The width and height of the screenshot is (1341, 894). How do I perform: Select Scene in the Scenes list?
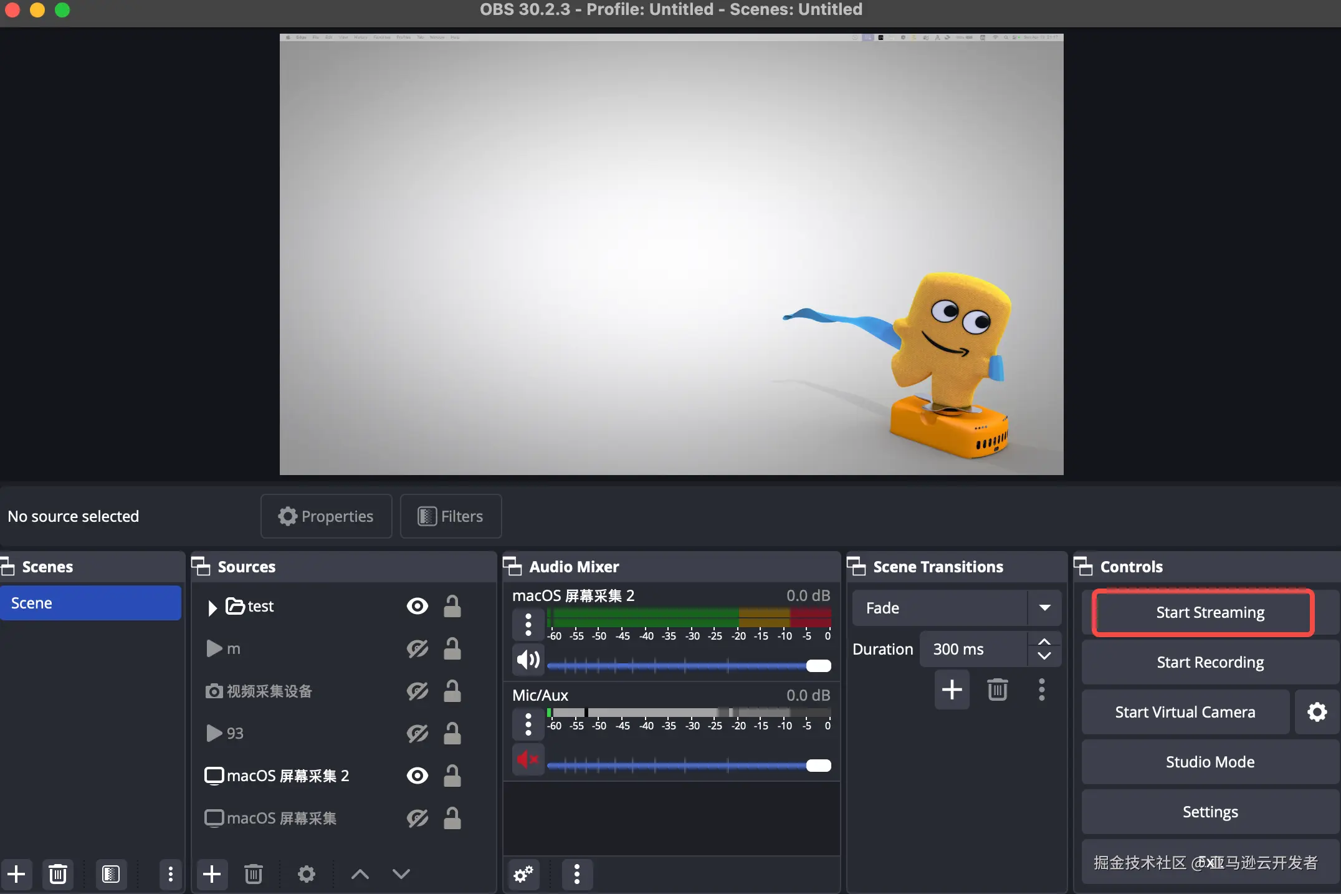pyautogui.click(x=91, y=603)
